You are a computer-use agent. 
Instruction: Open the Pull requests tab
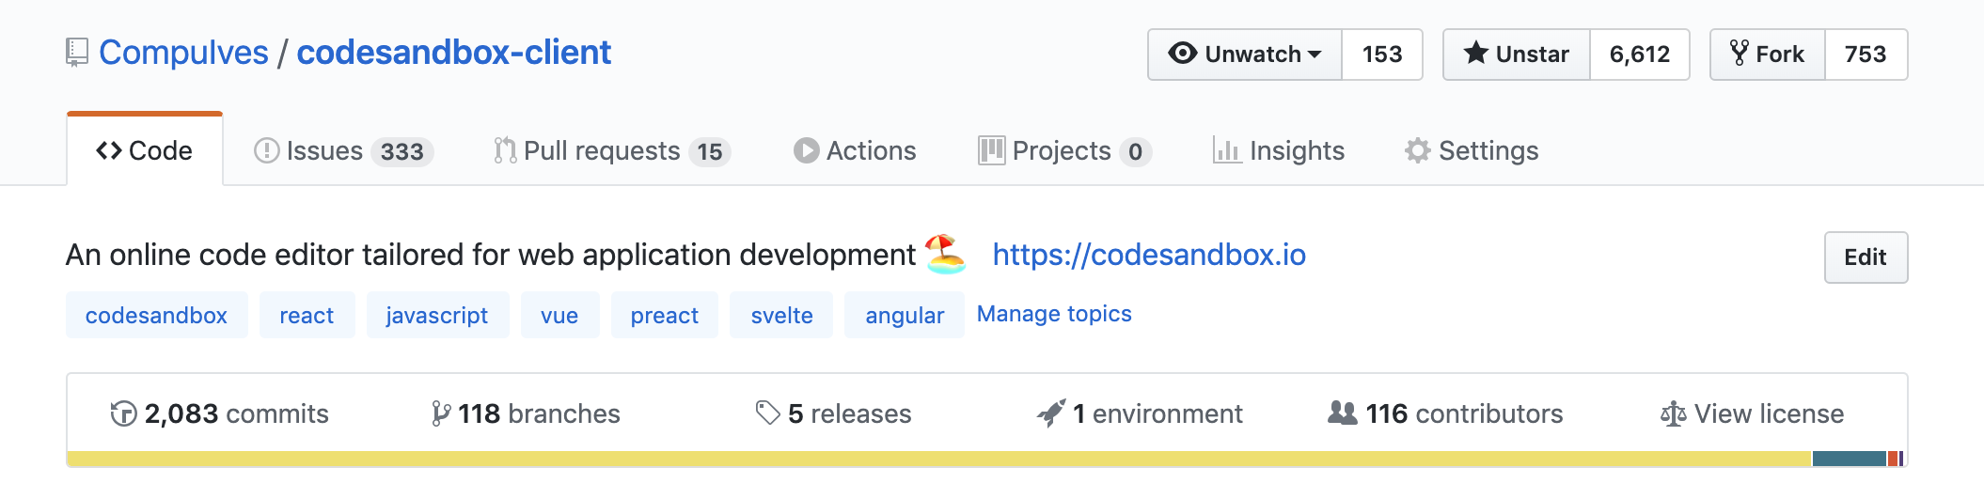click(612, 150)
